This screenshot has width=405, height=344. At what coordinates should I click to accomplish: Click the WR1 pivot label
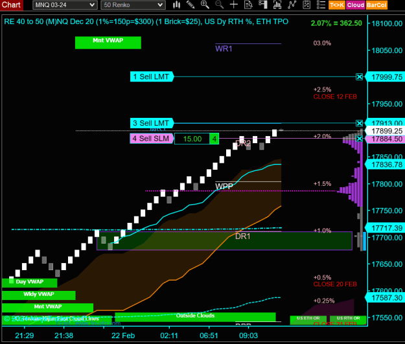pyautogui.click(x=224, y=49)
